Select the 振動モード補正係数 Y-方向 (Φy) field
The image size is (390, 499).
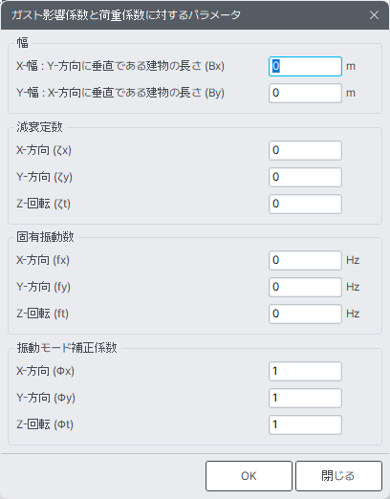coord(305,398)
